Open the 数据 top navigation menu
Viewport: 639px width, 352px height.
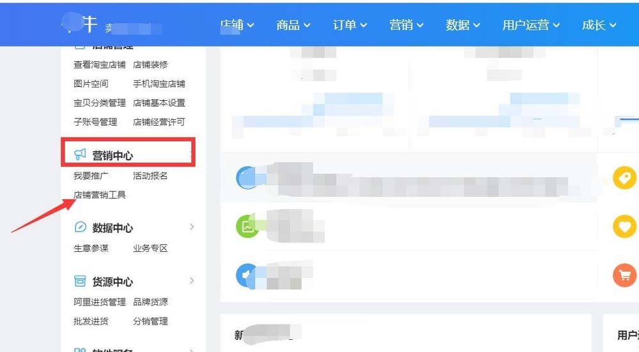point(463,26)
